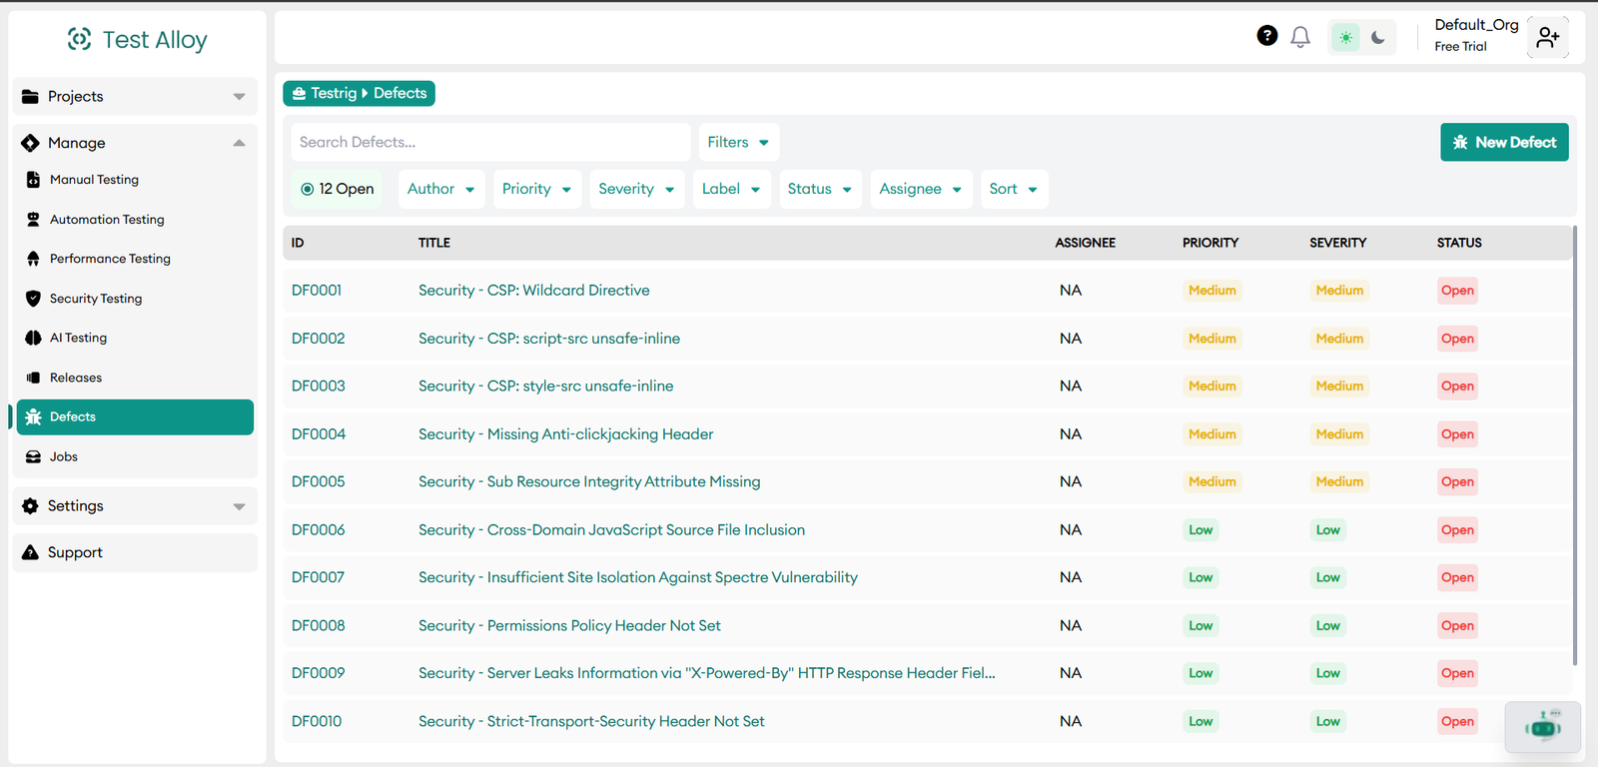Click the New Defect button

pyautogui.click(x=1504, y=142)
